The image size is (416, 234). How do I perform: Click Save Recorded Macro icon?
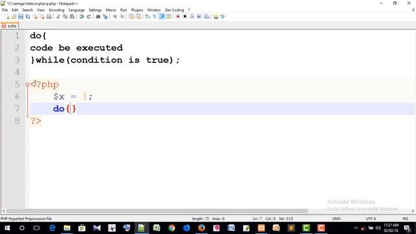click(206, 17)
